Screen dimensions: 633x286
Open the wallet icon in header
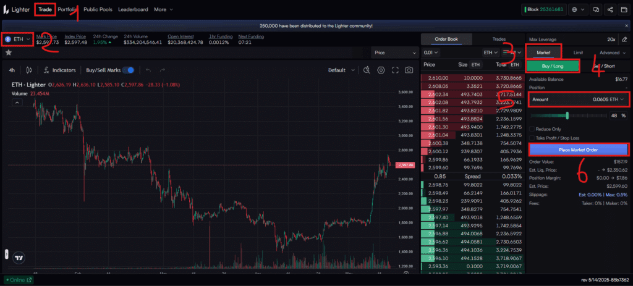point(624,9)
